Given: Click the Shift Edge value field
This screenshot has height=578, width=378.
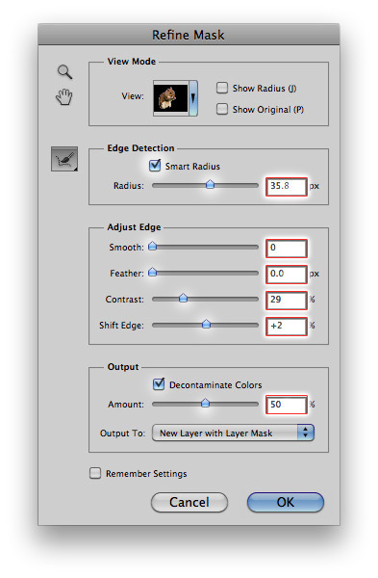Looking at the screenshot, I should click(x=287, y=327).
